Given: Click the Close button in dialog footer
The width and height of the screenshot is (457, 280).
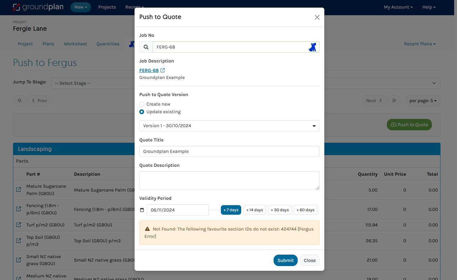Looking at the screenshot, I should (x=309, y=260).
